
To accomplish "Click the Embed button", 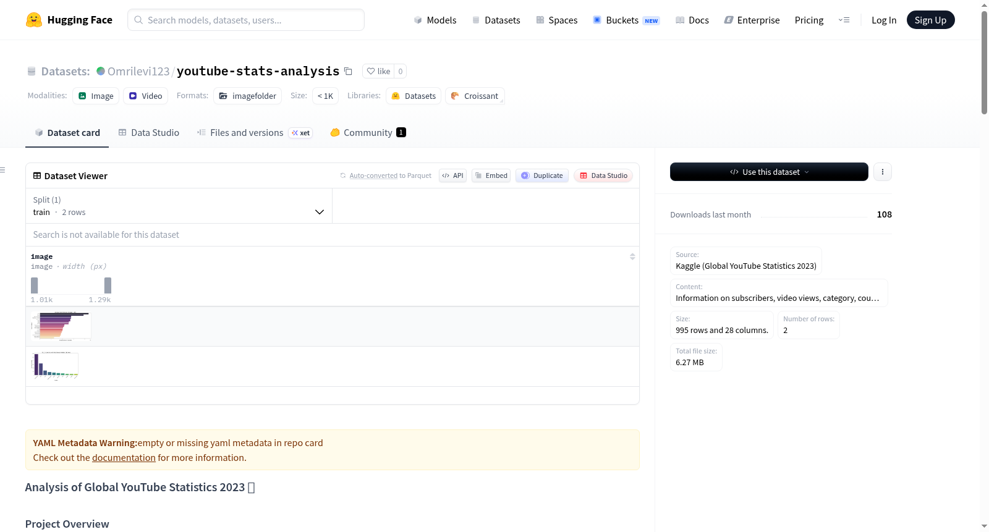I will 491,175.
